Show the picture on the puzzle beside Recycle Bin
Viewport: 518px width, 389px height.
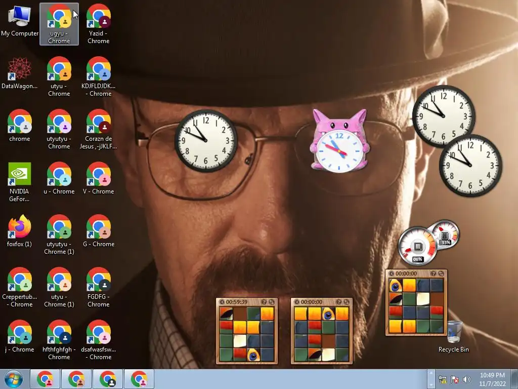434,274
